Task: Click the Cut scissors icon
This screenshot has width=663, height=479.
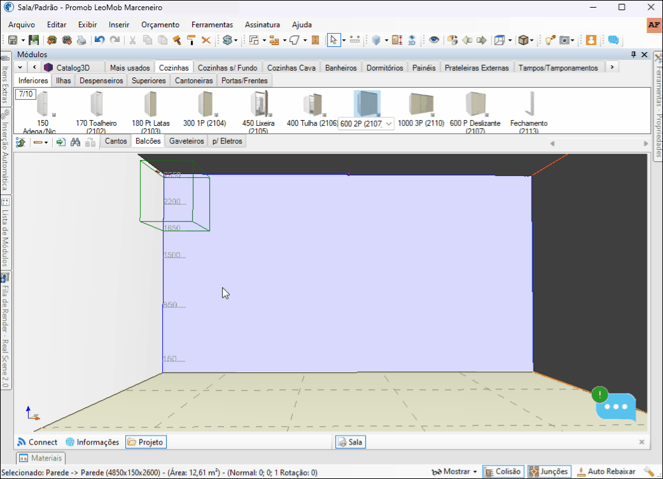Action: (x=132, y=40)
